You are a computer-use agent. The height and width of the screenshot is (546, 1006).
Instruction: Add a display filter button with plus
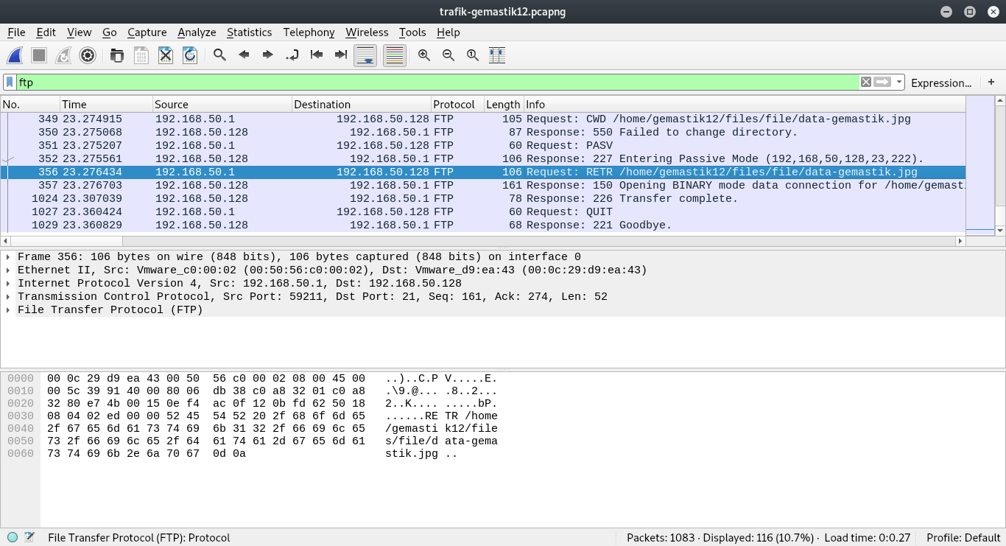(x=991, y=83)
